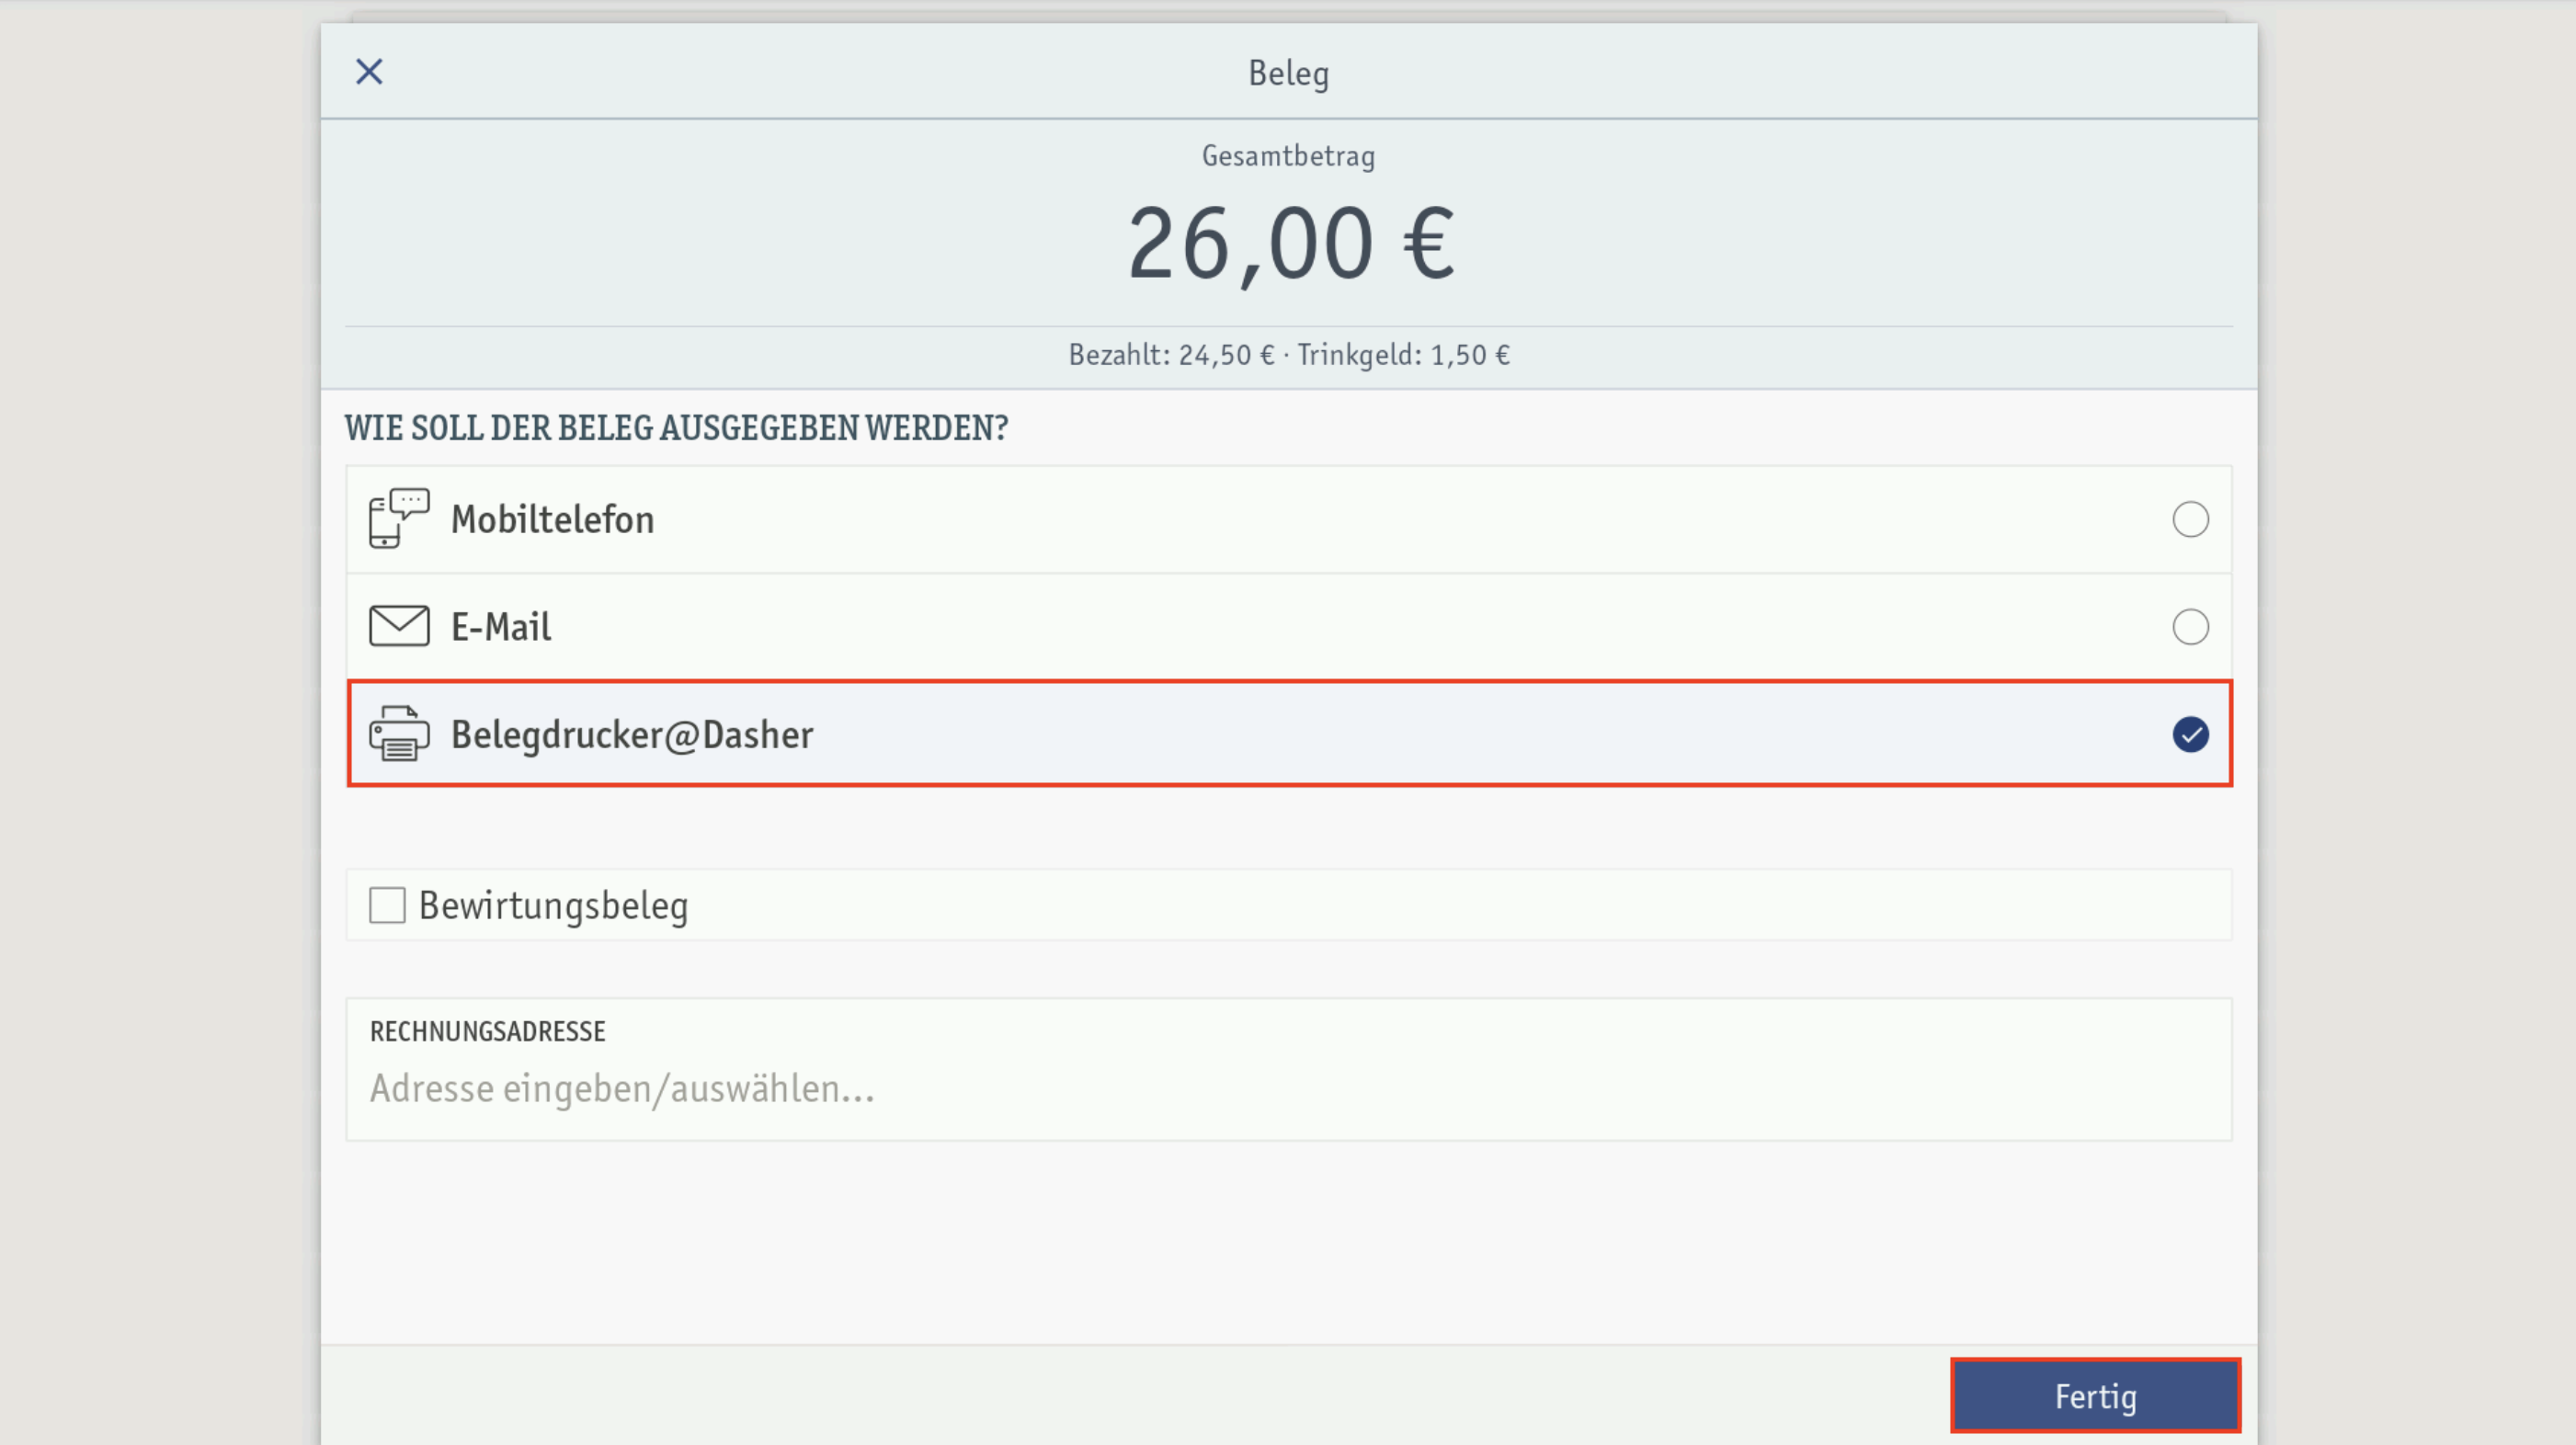Click the envelope icon for E-Mail
The height and width of the screenshot is (1445, 2576).
click(x=399, y=626)
